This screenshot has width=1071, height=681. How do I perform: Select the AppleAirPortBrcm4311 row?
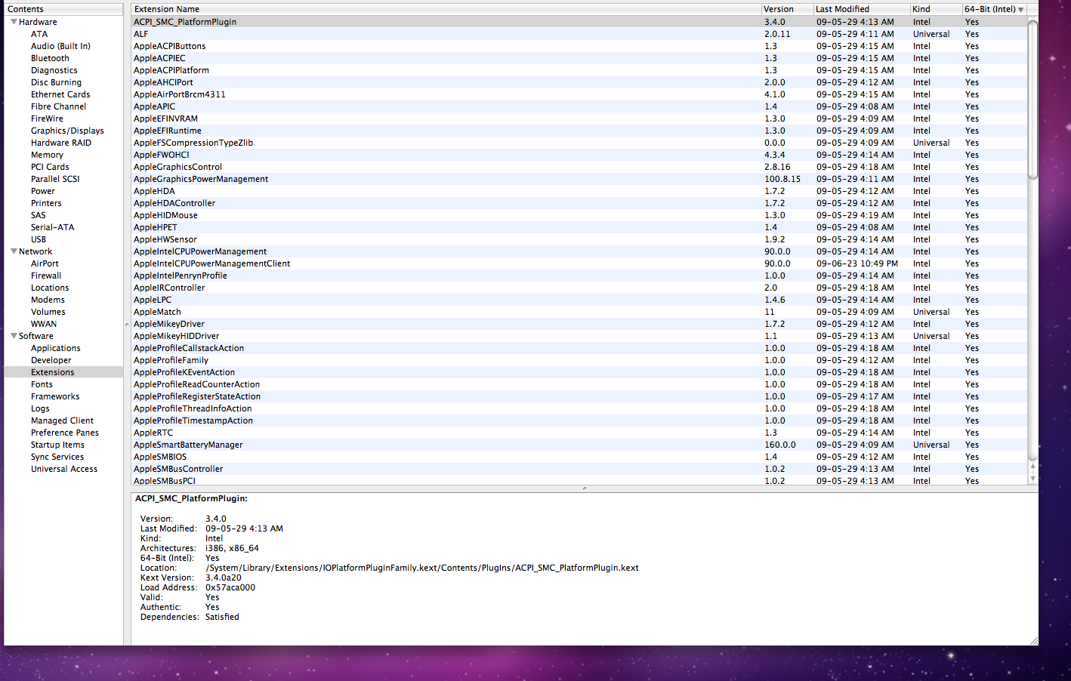pyautogui.click(x=579, y=94)
